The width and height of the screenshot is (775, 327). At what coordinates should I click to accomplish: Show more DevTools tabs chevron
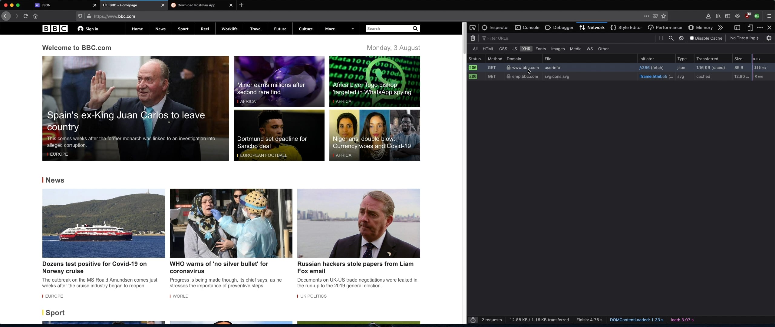(721, 28)
